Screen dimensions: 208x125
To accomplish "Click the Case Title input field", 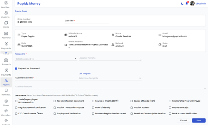I will pos(87,21).
